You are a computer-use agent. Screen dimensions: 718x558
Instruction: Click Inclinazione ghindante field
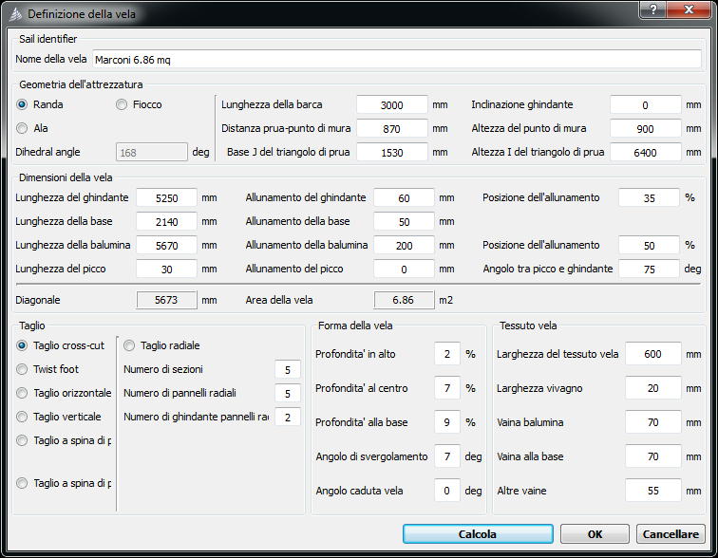(645, 104)
